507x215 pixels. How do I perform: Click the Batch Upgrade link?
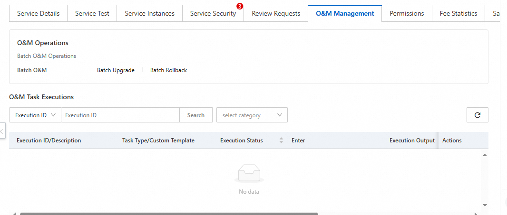click(116, 70)
